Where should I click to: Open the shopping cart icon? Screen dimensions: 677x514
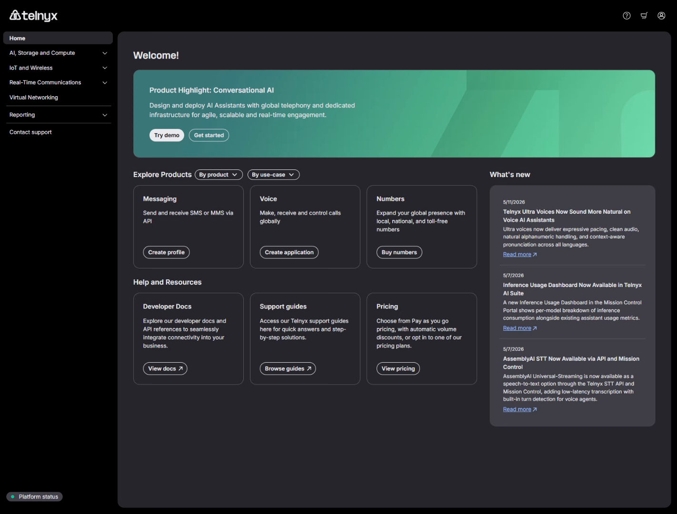[644, 16]
